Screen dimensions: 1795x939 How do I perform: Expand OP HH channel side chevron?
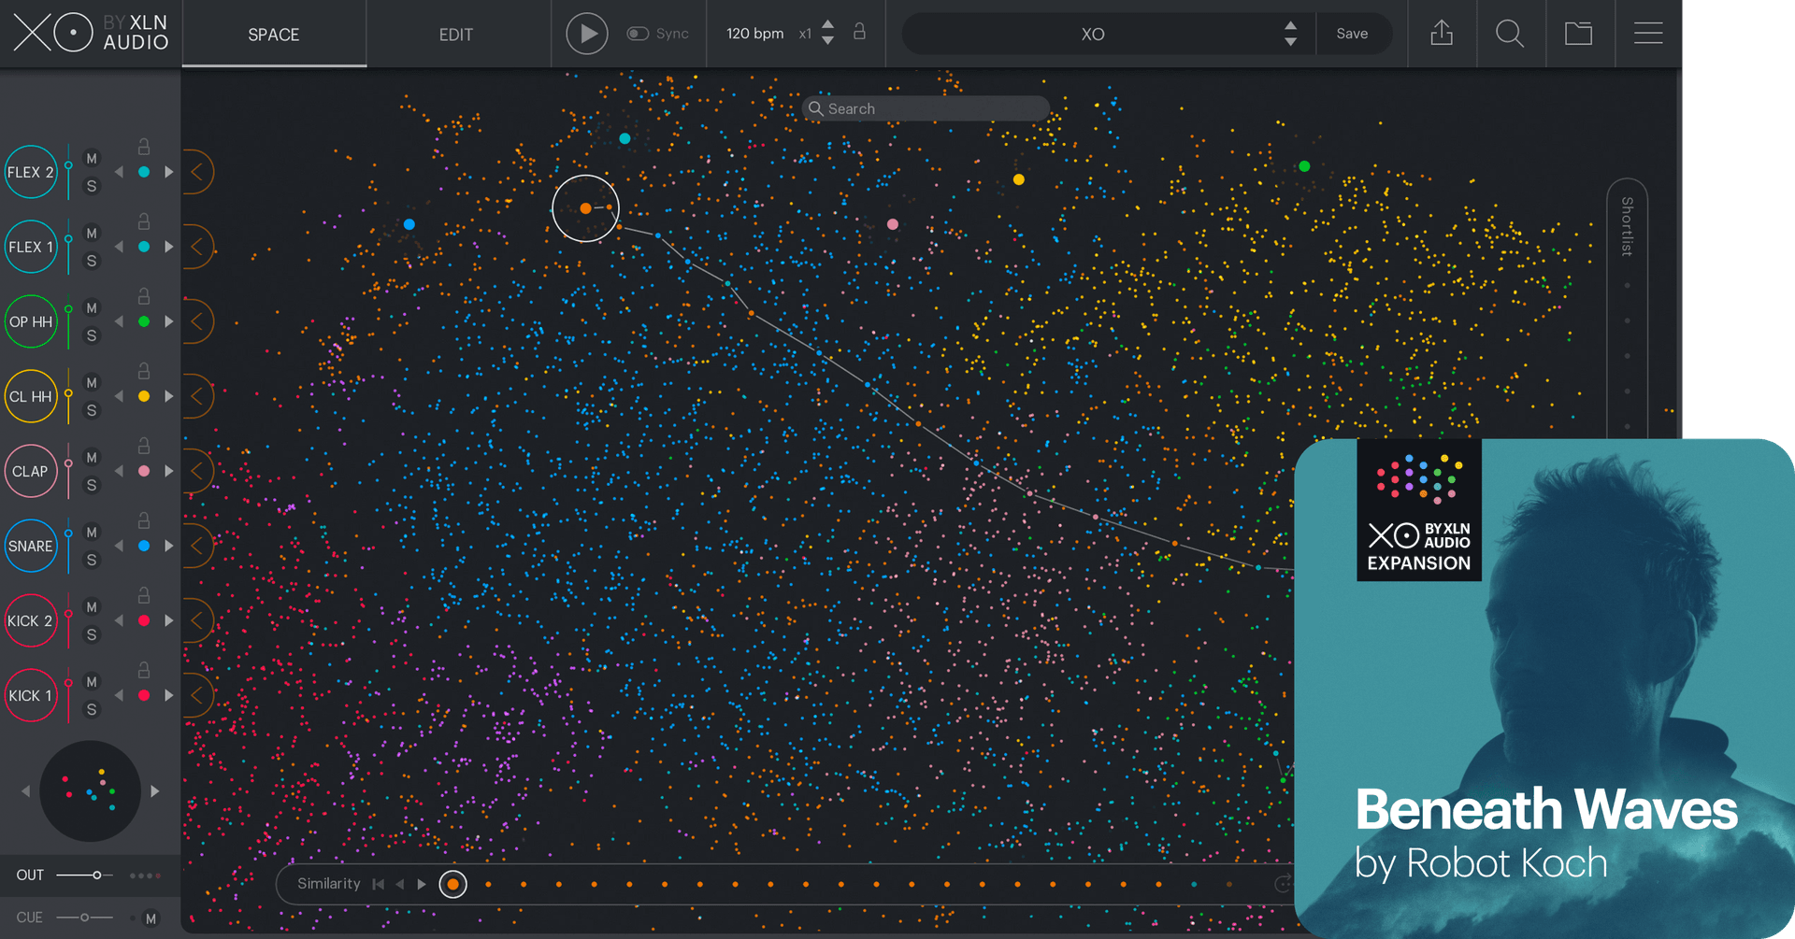click(x=197, y=321)
